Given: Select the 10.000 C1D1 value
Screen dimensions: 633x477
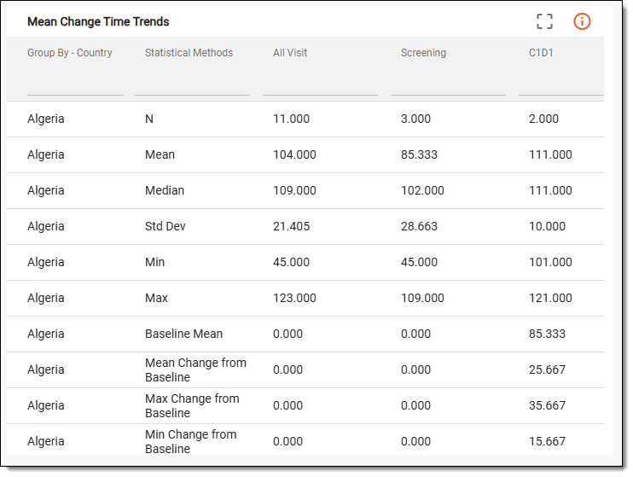Looking at the screenshot, I should click(547, 226).
